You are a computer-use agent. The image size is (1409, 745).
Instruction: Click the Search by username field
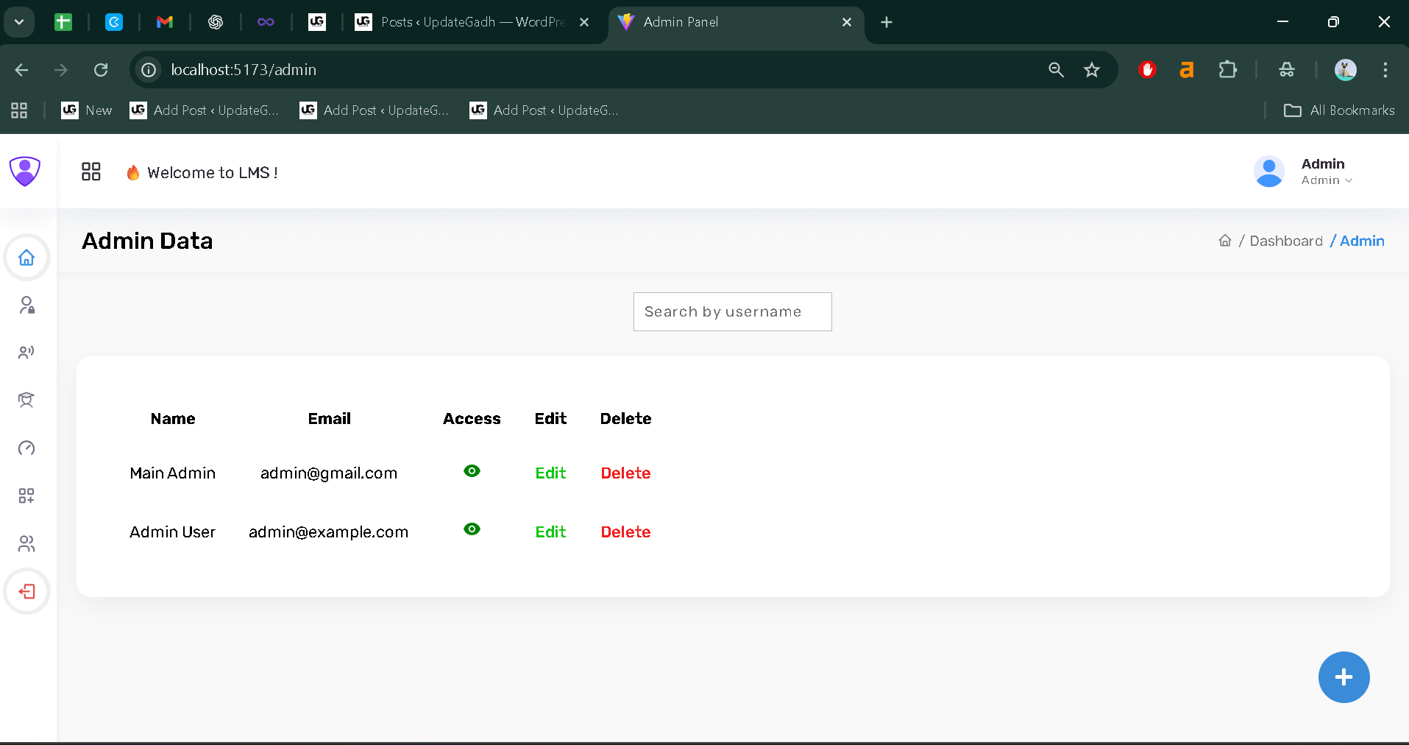pyautogui.click(x=731, y=311)
